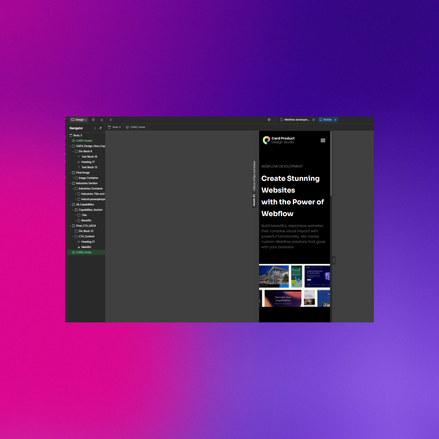Image resolution: width=439 pixels, height=439 pixels.
Task: Click the Final Image section icon
Action: pos(73,173)
